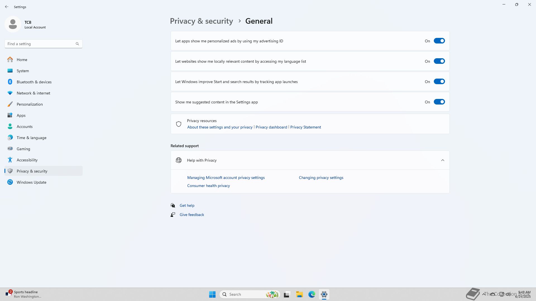The image size is (536, 301).
Task: Click Privacy & security breadcrumb
Action: click(201, 21)
